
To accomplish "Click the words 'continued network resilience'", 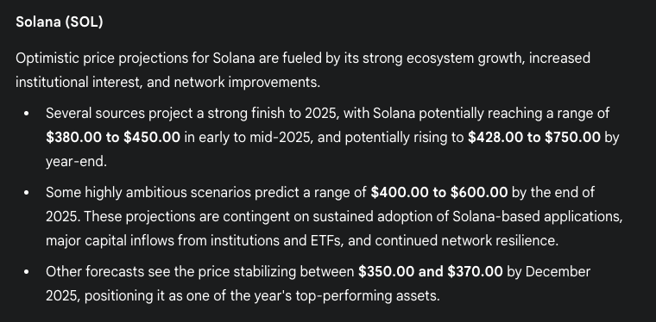I will [466, 241].
